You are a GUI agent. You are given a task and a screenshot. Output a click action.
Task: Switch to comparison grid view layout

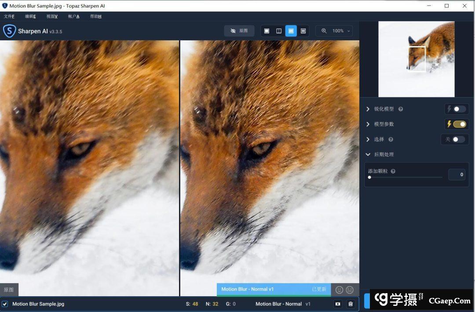(303, 31)
